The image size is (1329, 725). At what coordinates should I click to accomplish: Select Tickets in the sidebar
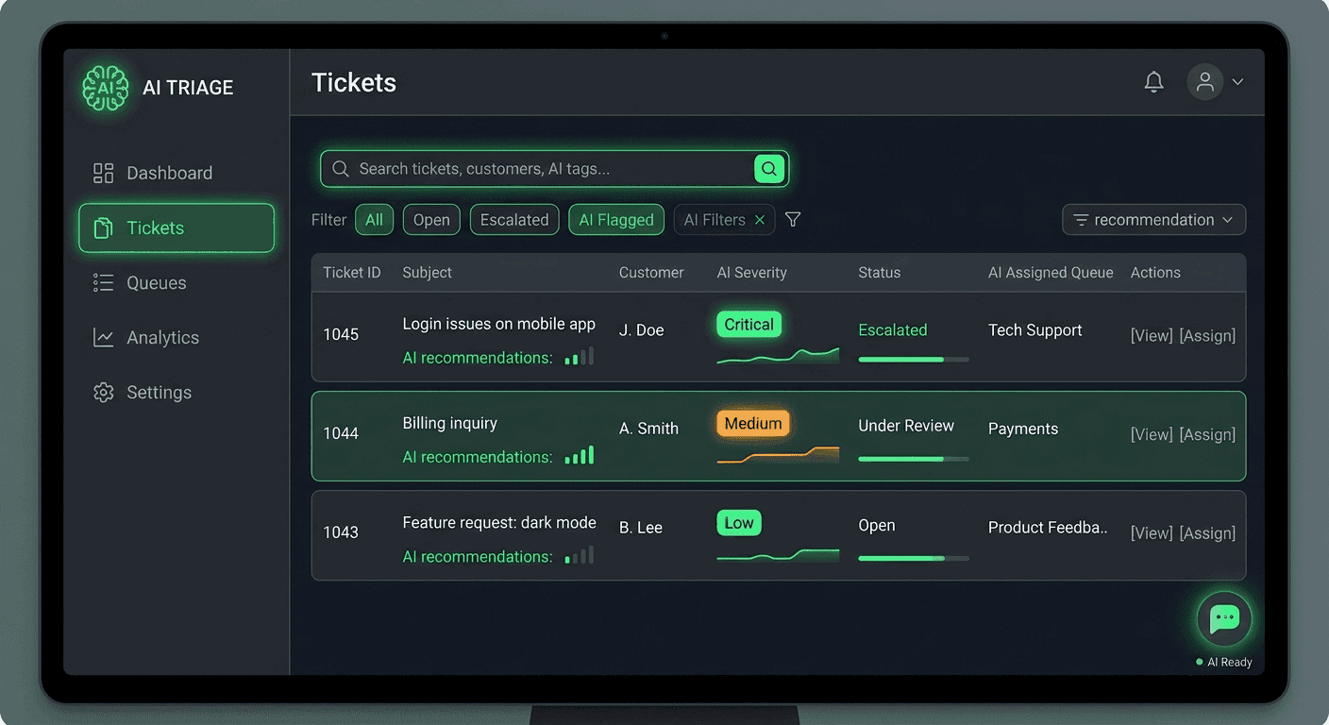177,228
